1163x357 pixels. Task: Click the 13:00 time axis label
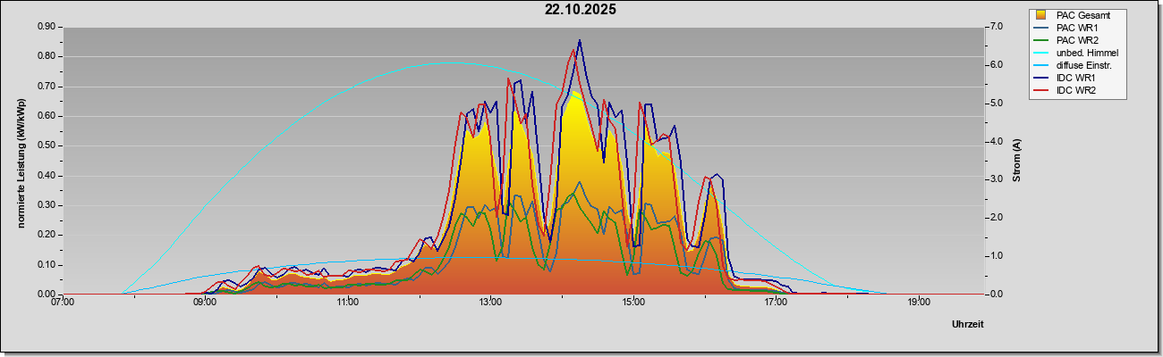pos(490,302)
